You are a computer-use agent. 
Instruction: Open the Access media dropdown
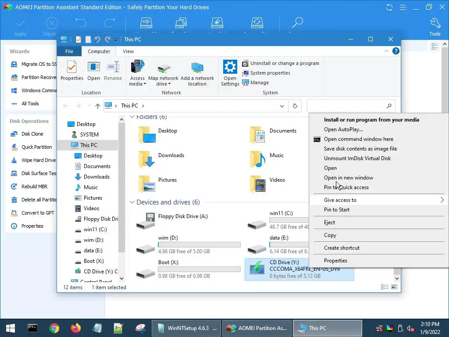(x=137, y=73)
